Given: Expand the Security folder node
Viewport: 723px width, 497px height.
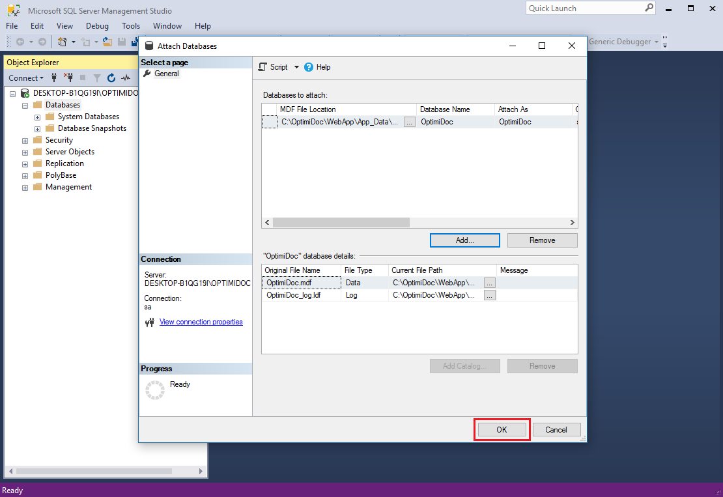Looking at the screenshot, I should [x=25, y=140].
